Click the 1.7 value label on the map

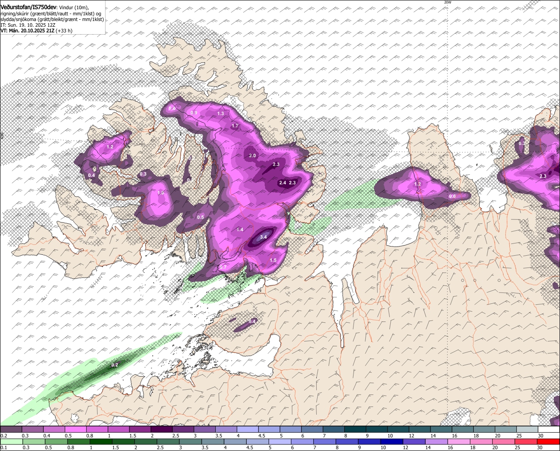235,126
